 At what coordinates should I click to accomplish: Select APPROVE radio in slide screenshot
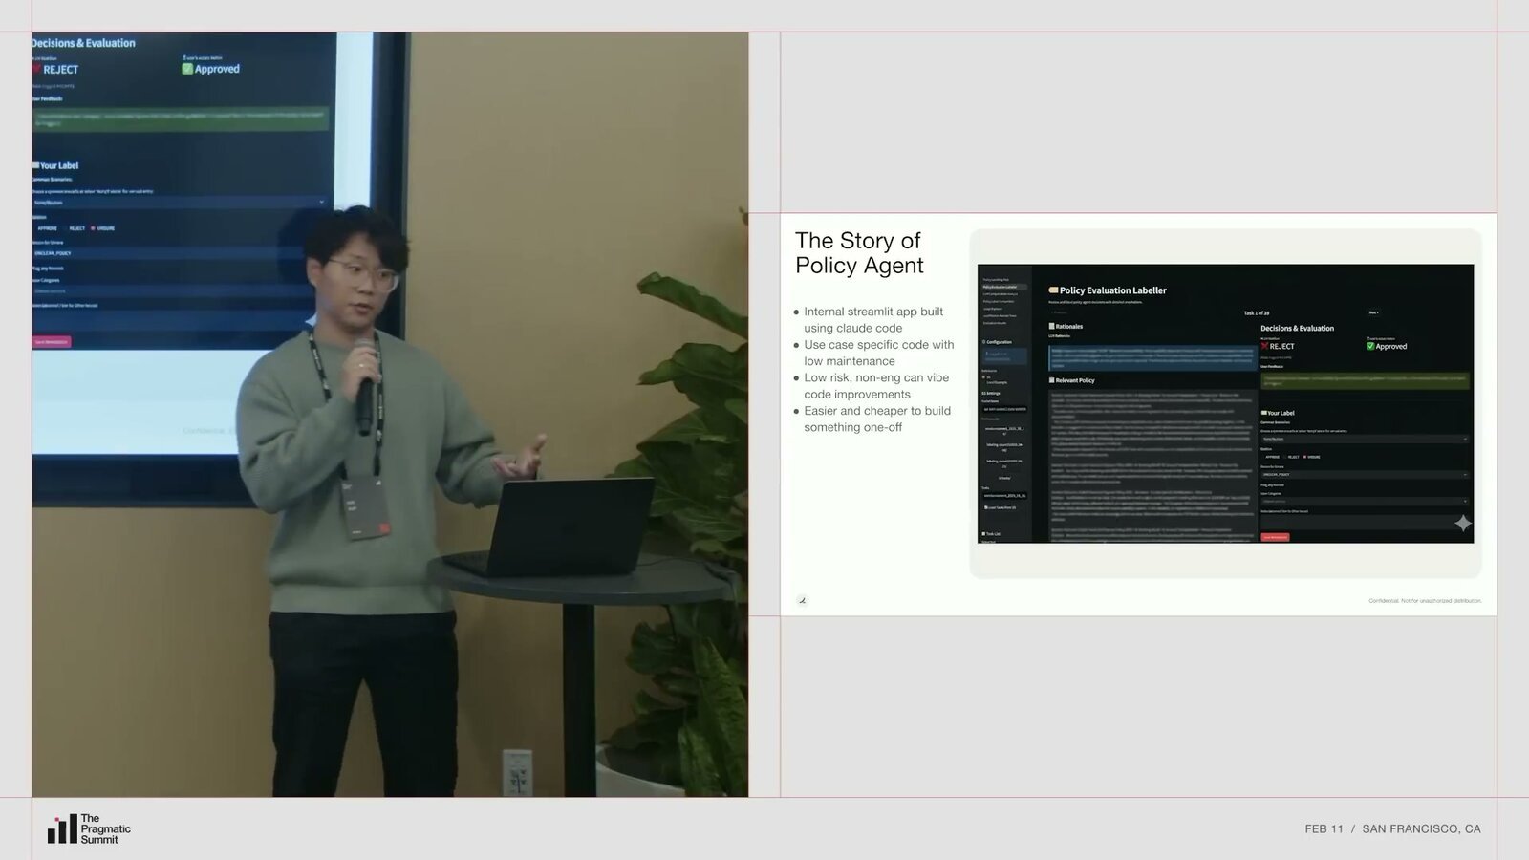click(x=1271, y=457)
